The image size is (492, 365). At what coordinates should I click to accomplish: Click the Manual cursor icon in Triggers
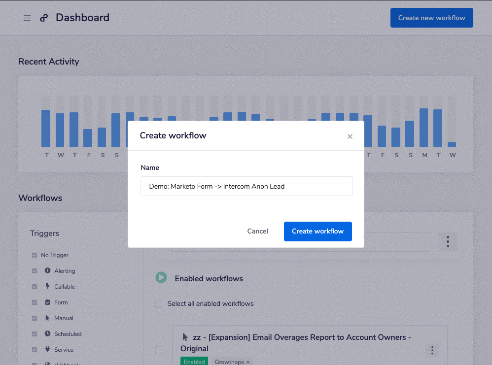point(47,318)
